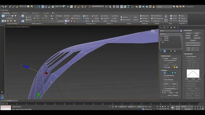Click the Hide Selected ribbon button
205x115 pixels.
(156, 16)
